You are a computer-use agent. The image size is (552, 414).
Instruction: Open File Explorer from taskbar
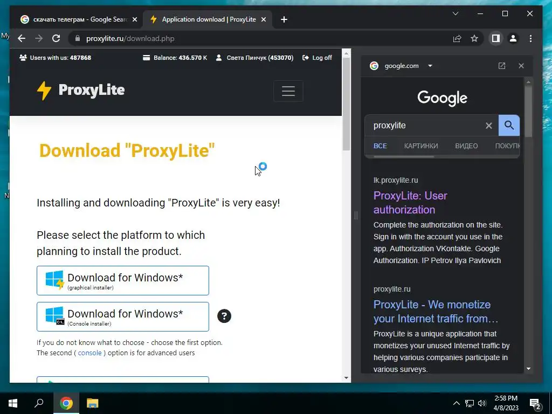92,403
